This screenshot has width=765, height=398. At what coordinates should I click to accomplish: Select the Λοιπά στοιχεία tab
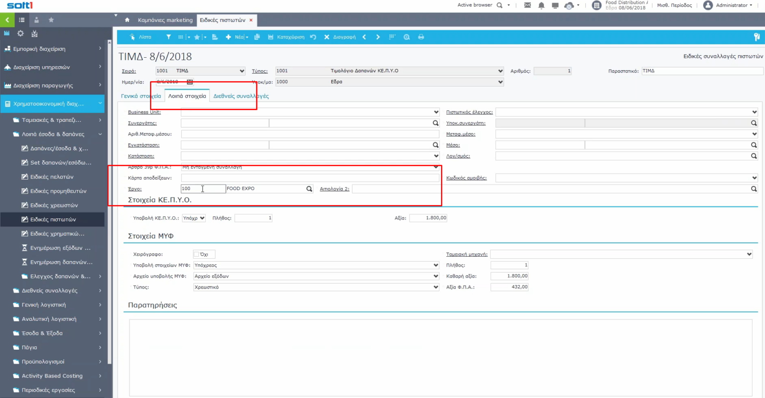pos(187,96)
